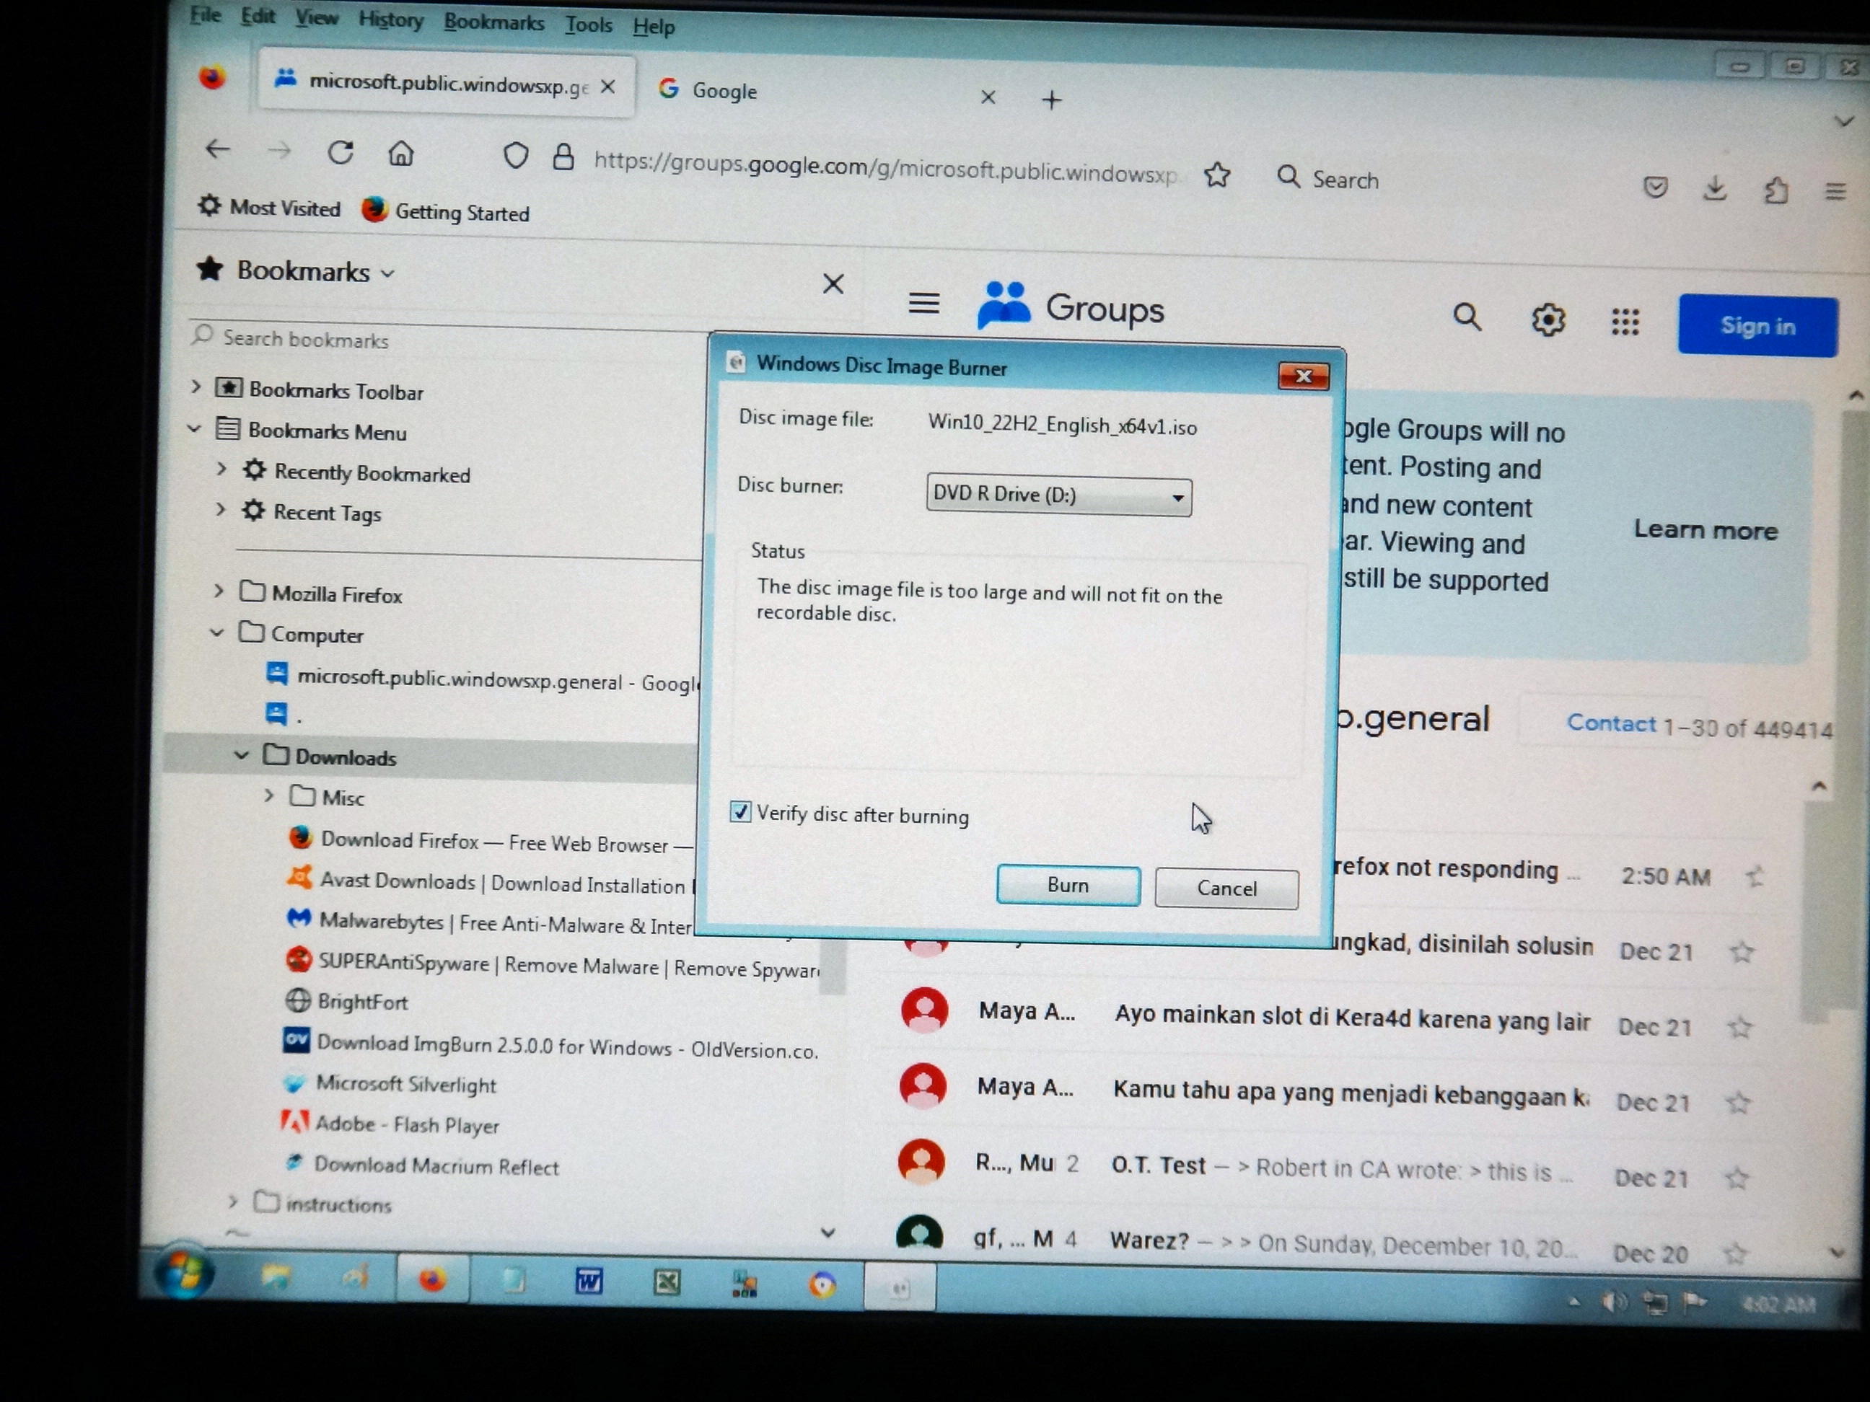This screenshot has height=1402, width=1870.
Task: Click Cancel in Disc Image Burner
Action: tap(1226, 889)
